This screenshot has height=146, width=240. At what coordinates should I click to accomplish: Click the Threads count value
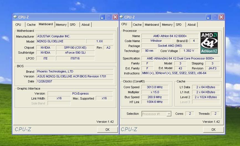point(215,114)
